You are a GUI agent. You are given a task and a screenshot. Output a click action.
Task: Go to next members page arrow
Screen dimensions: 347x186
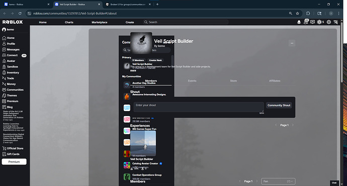(256, 181)
